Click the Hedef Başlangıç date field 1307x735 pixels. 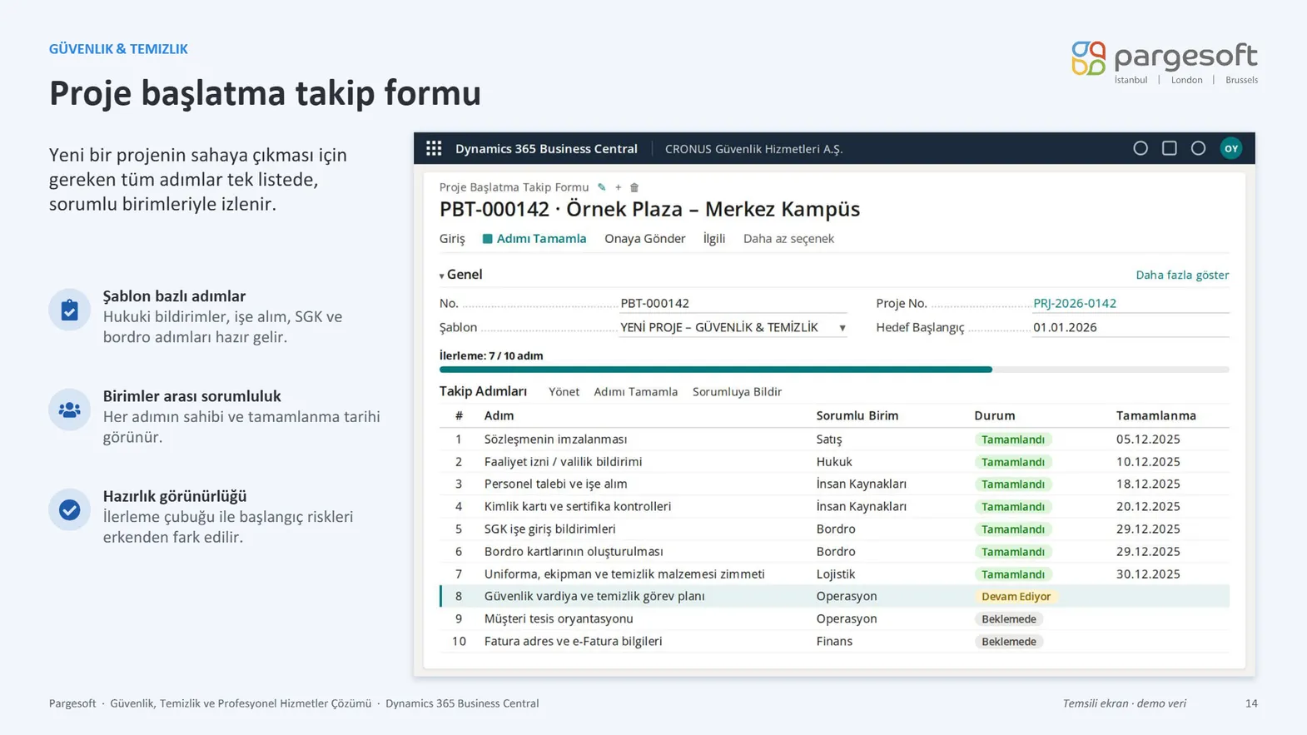(1131, 327)
